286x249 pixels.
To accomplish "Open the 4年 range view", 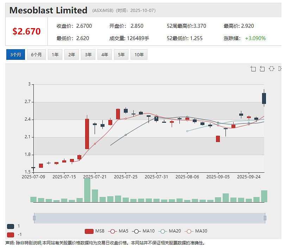I will click(x=105, y=55).
